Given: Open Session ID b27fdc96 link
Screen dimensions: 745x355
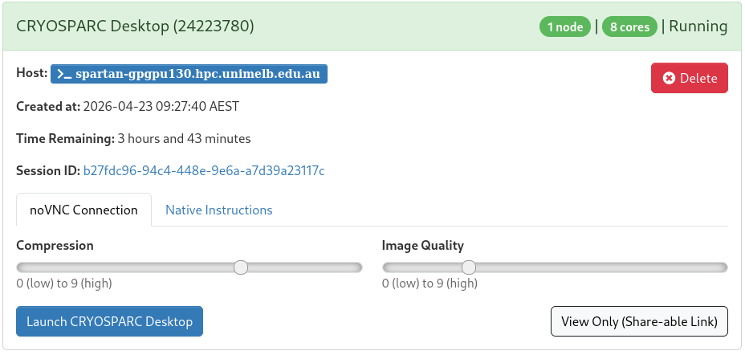Looking at the screenshot, I should pyautogui.click(x=204, y=170).
